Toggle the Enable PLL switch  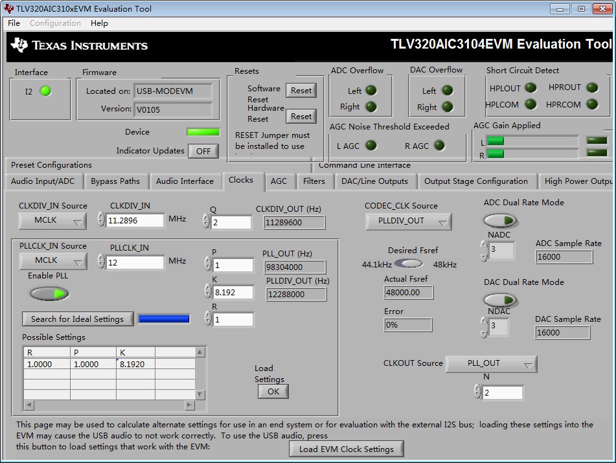[49, 293]
